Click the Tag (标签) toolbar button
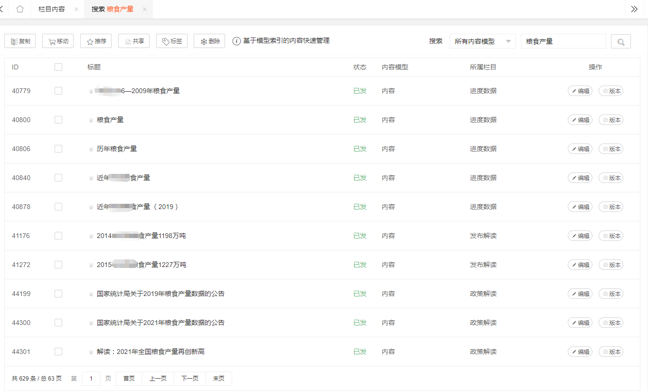This screenshot has width=648, height=391. (172, 41)
